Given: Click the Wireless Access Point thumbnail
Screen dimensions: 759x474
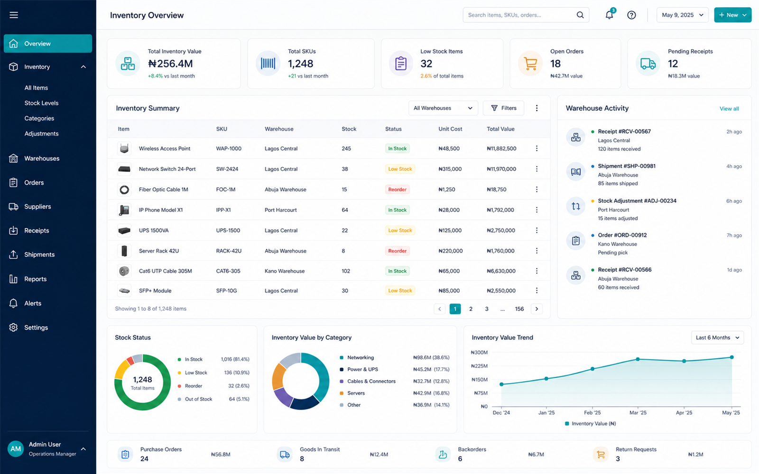Looking at the screenshot, I should coord(124,148).
